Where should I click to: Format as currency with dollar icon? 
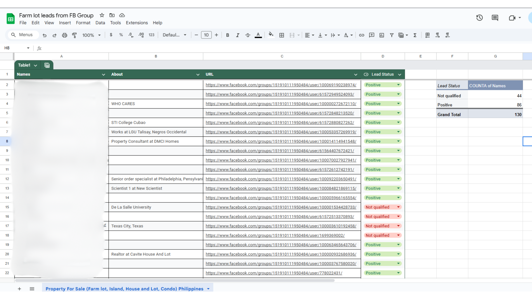[111, 35]
